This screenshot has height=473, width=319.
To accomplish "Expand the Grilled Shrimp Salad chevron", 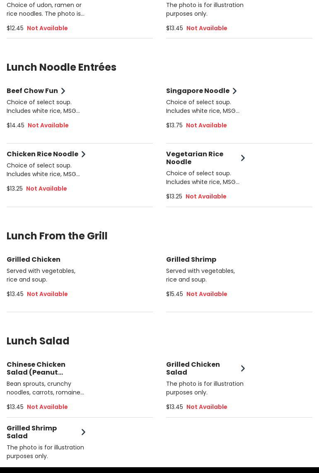I will coord(83,432).
